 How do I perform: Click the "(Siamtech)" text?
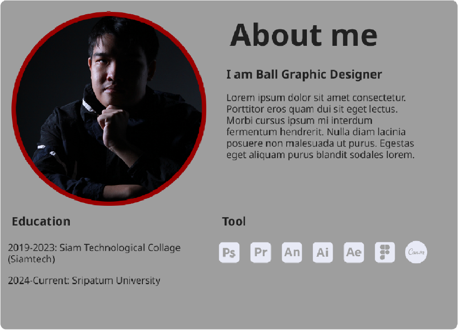[31, 259]
